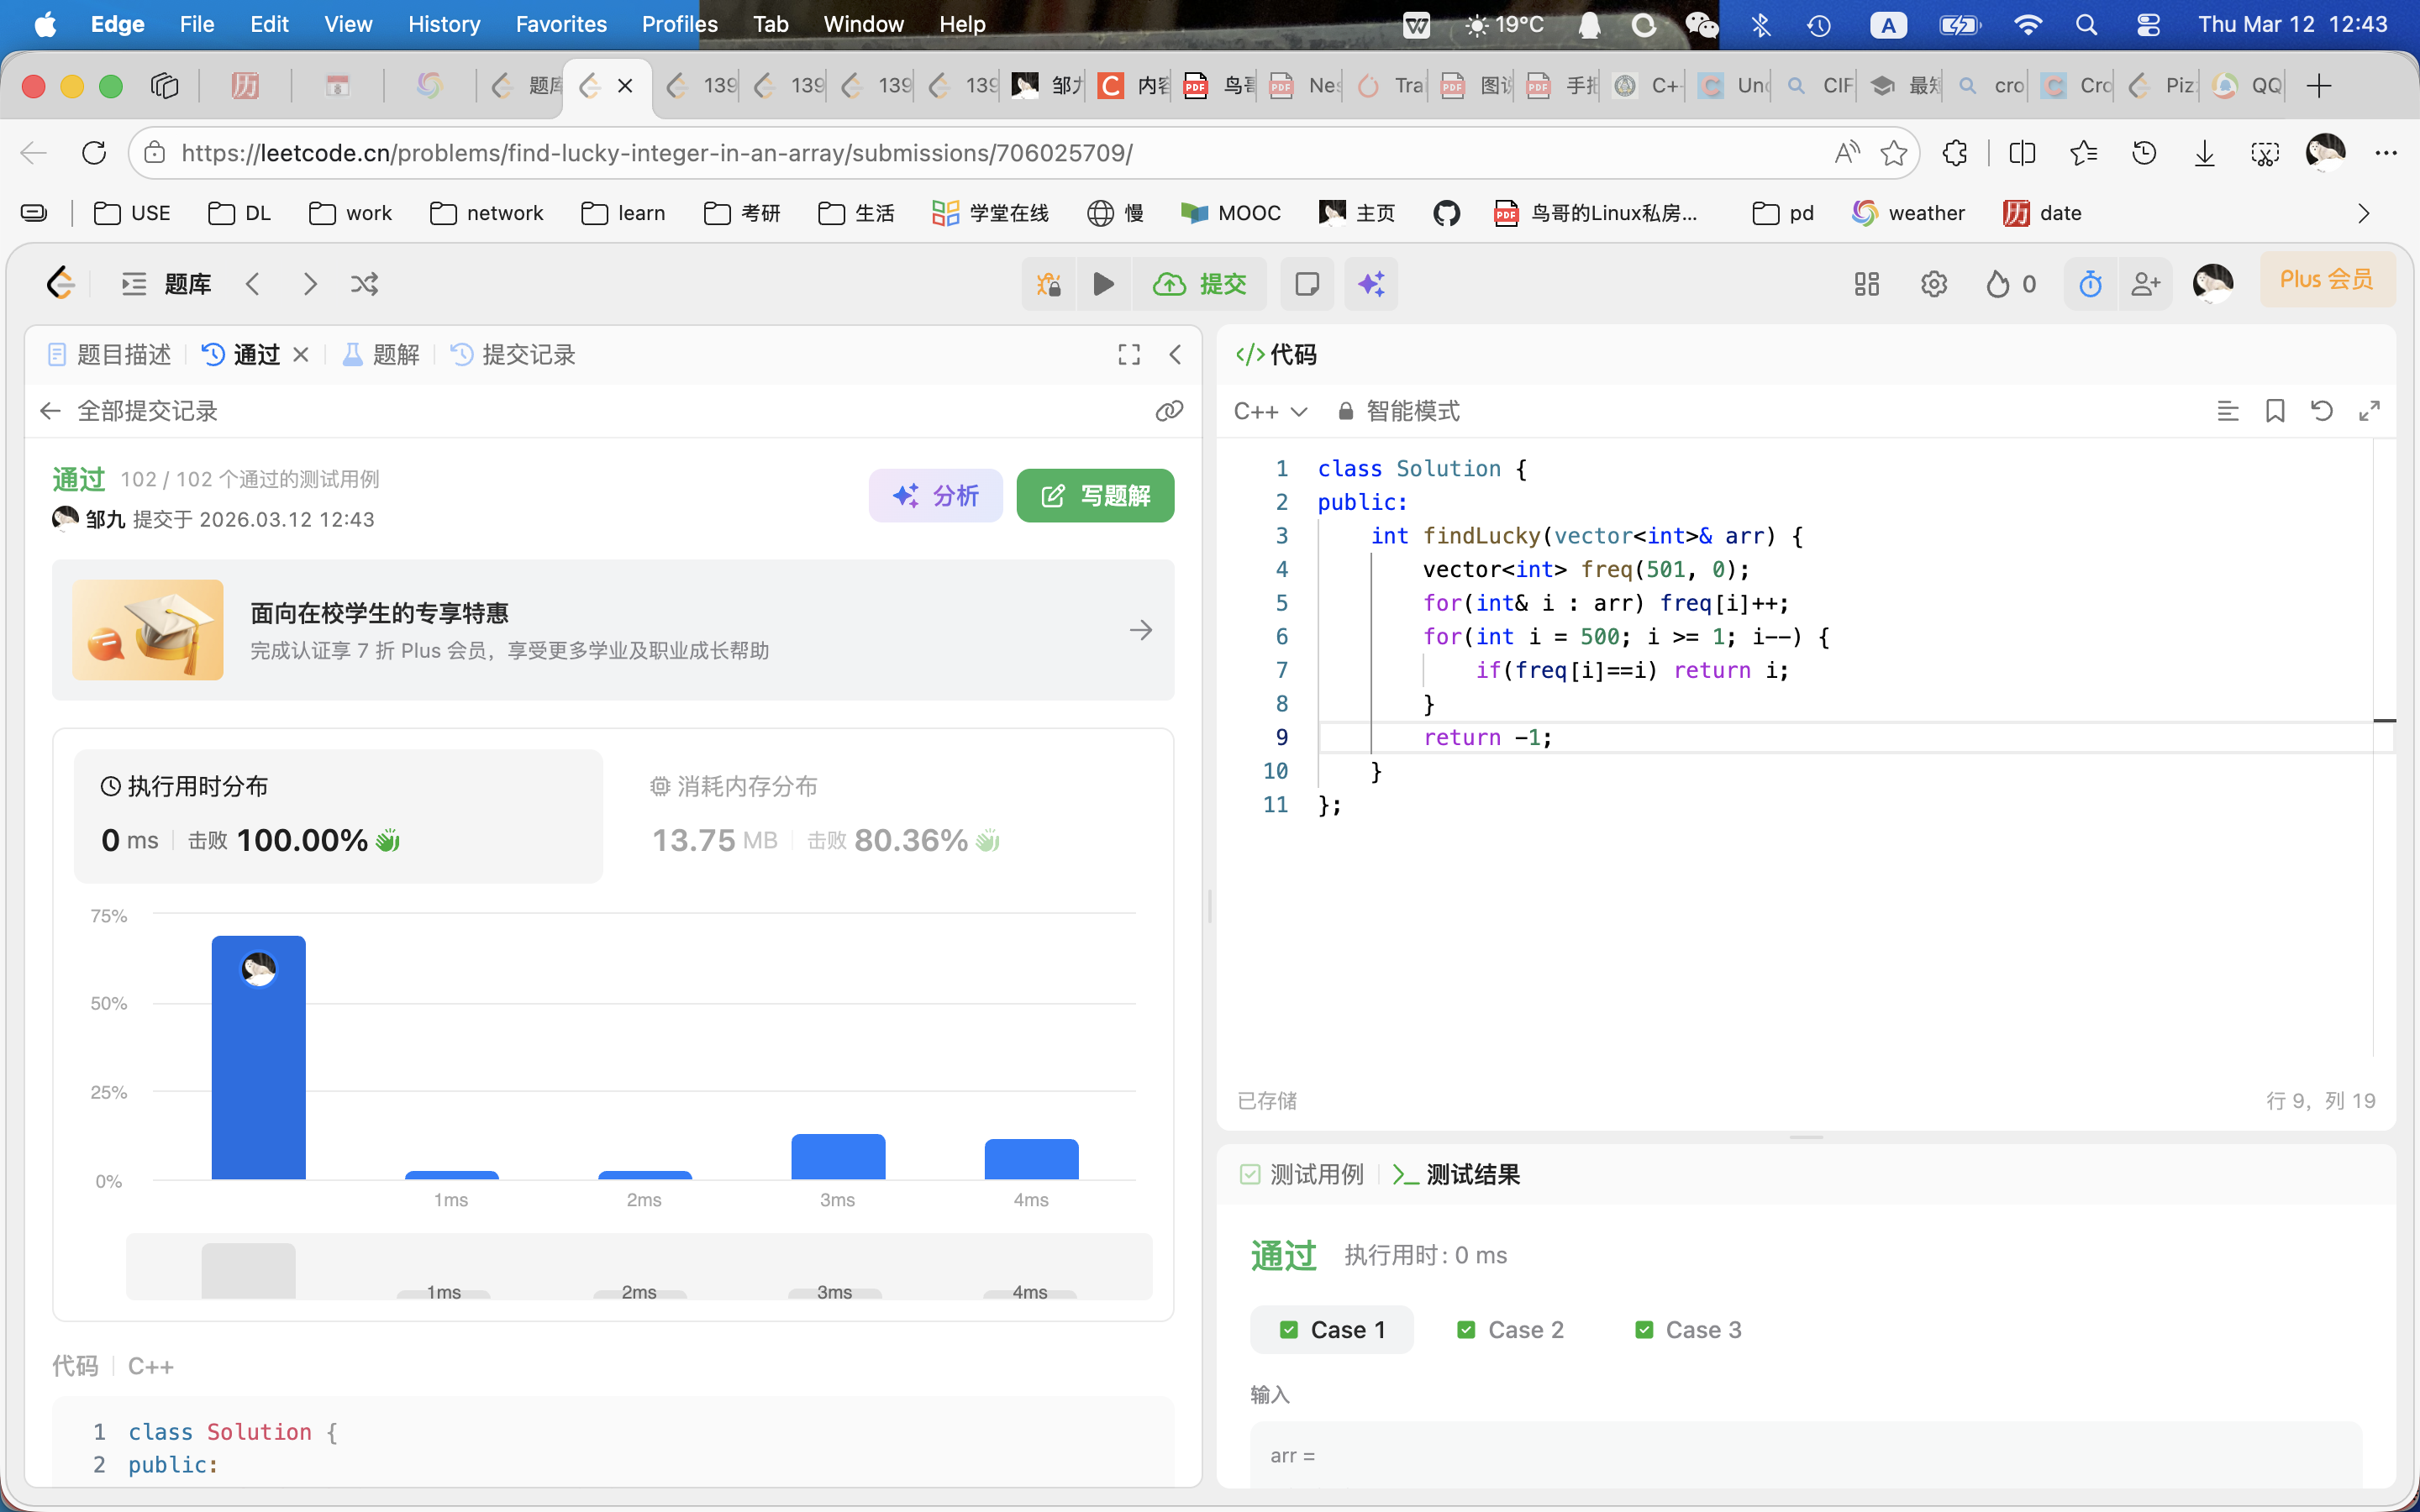Screen dimensions: 2420x1512
Task: Open the AI sparkle assistant icon
Action: pos(1371,284)
